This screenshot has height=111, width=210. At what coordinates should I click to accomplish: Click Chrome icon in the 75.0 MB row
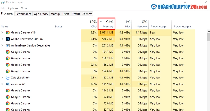coord(8,103)
